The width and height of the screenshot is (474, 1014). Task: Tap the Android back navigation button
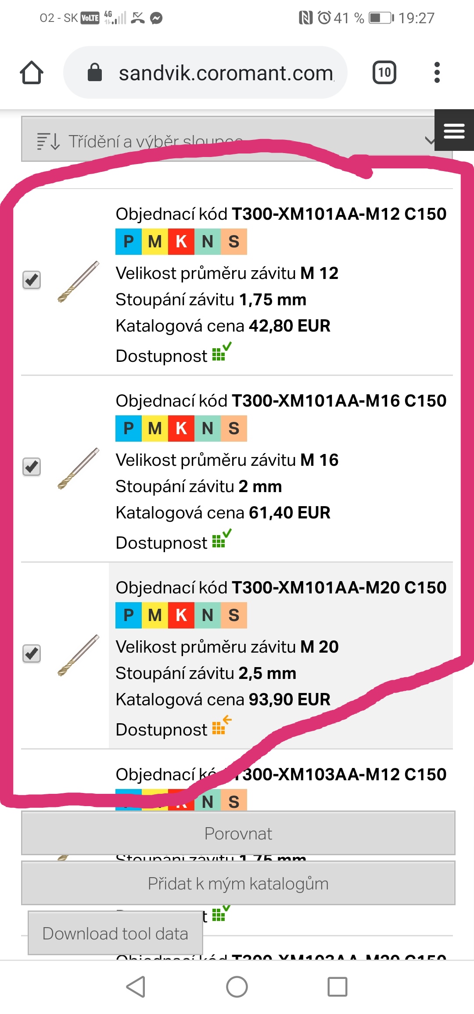[136, 987]
